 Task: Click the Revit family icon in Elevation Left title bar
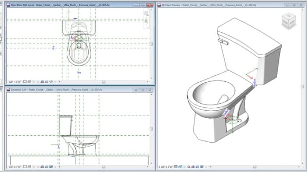(8, 90)
